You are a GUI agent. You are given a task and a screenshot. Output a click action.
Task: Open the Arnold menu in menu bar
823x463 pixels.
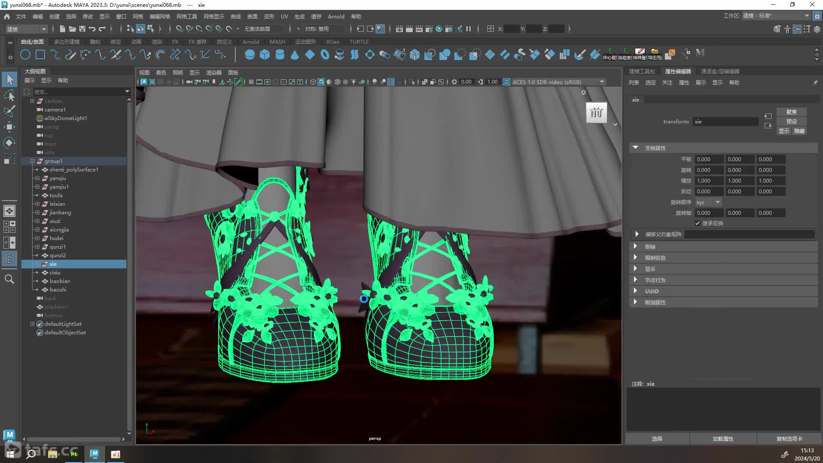[336, 16]
